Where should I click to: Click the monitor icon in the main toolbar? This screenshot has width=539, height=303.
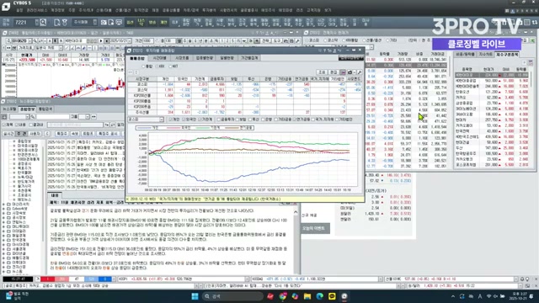click(x=119, y=23)
